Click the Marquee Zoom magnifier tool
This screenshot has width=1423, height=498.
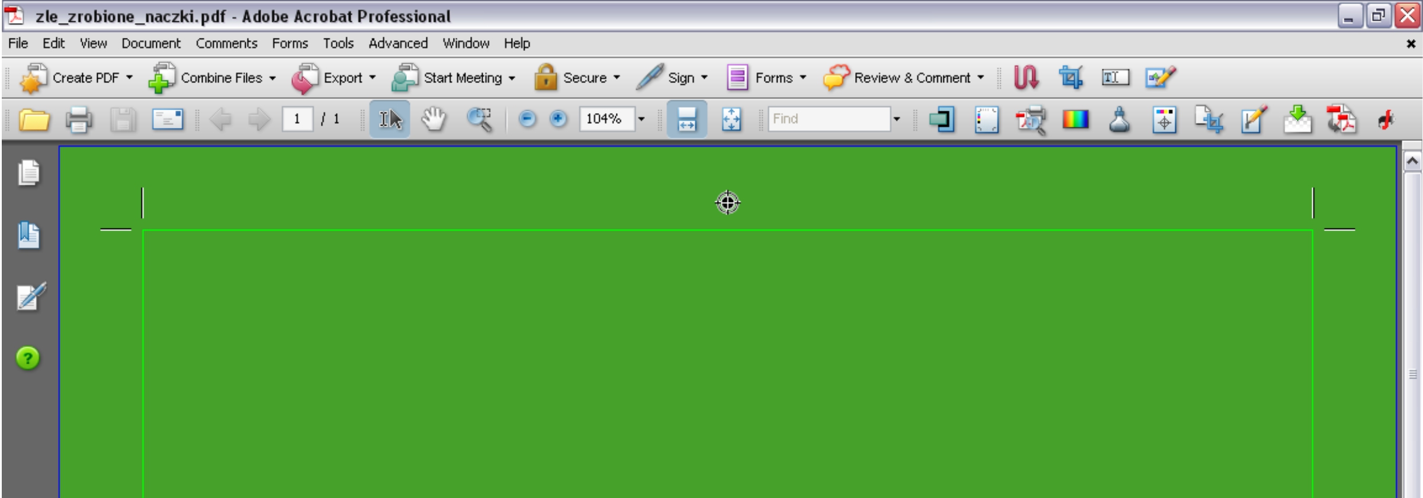(x=479, y=120)
